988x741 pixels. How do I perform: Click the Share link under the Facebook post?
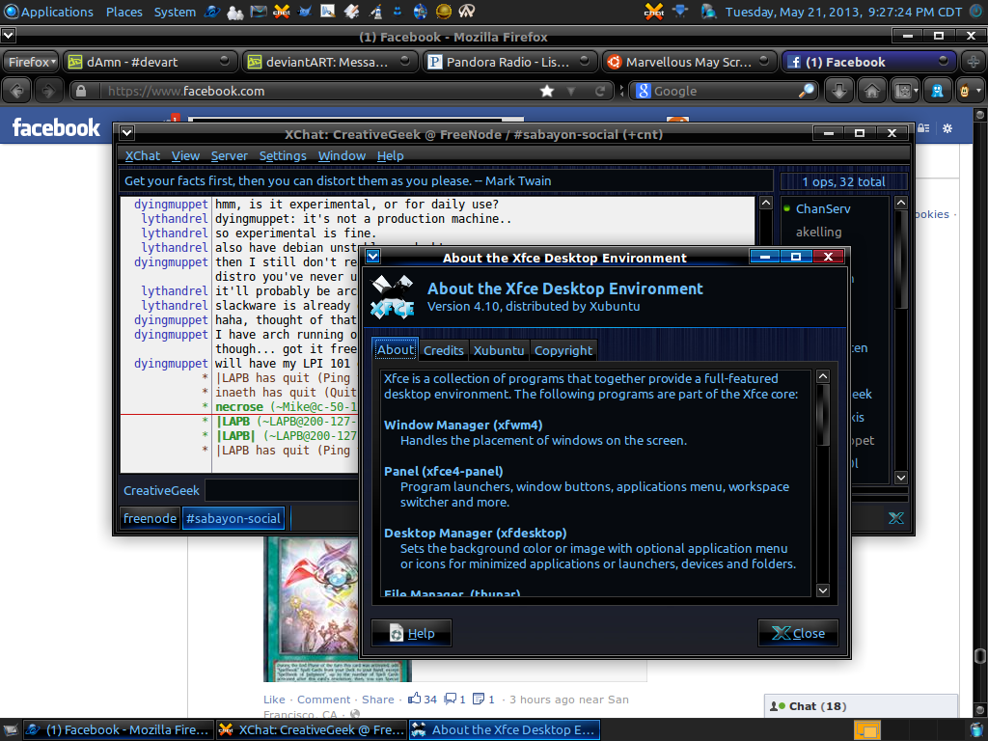377,699
